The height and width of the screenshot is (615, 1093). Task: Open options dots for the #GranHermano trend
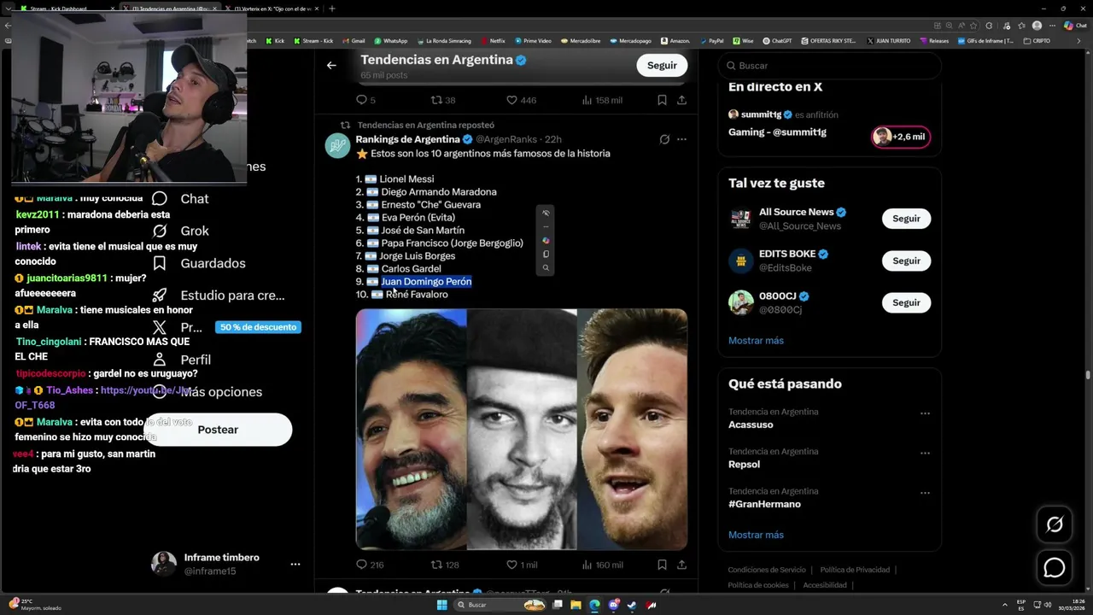[x=925, y=493]
